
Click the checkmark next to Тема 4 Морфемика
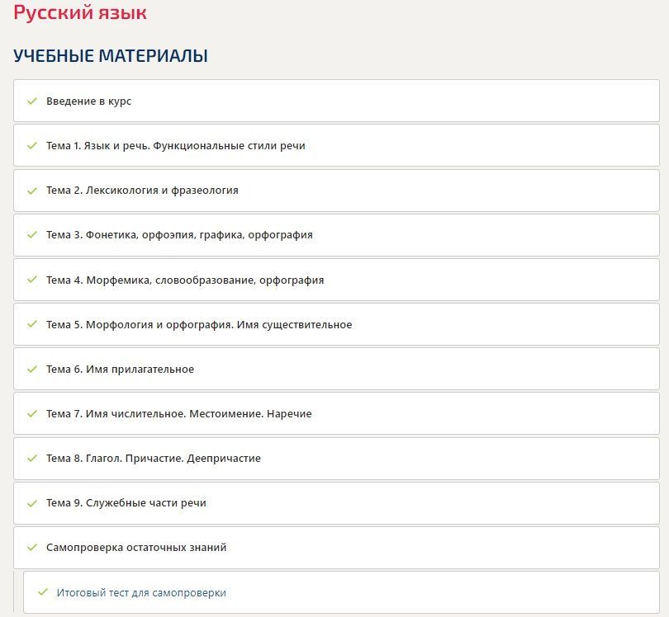(x=32, y=280)
